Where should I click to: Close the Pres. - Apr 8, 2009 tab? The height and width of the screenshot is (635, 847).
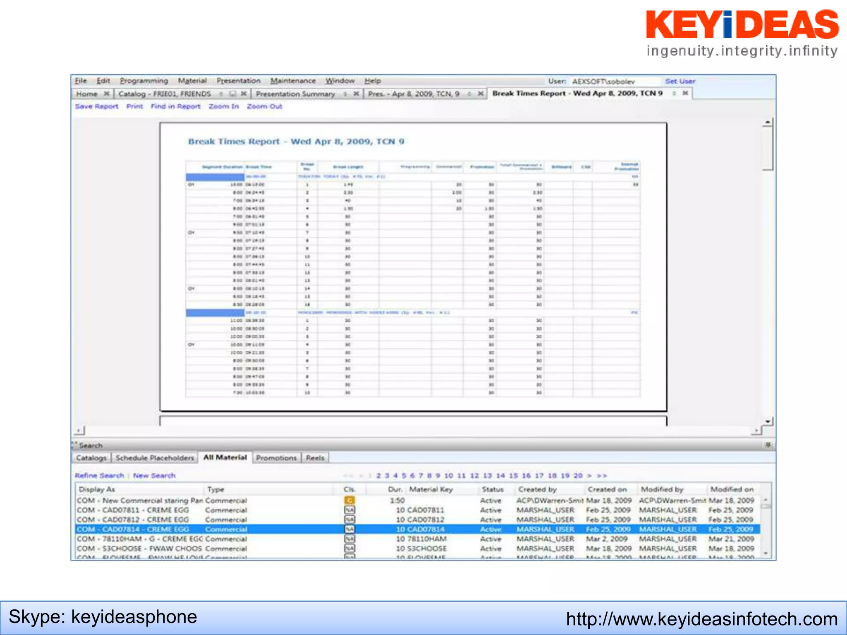(480, 94)
